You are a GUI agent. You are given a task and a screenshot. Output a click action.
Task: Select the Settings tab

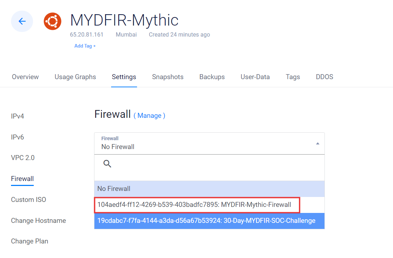(124, 77)
